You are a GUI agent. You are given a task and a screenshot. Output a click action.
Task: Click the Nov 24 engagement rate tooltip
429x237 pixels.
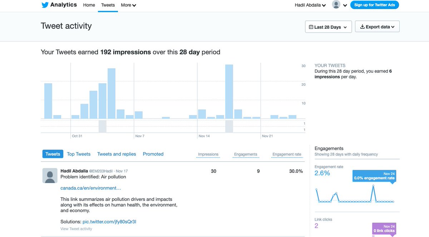pos(374,176)
